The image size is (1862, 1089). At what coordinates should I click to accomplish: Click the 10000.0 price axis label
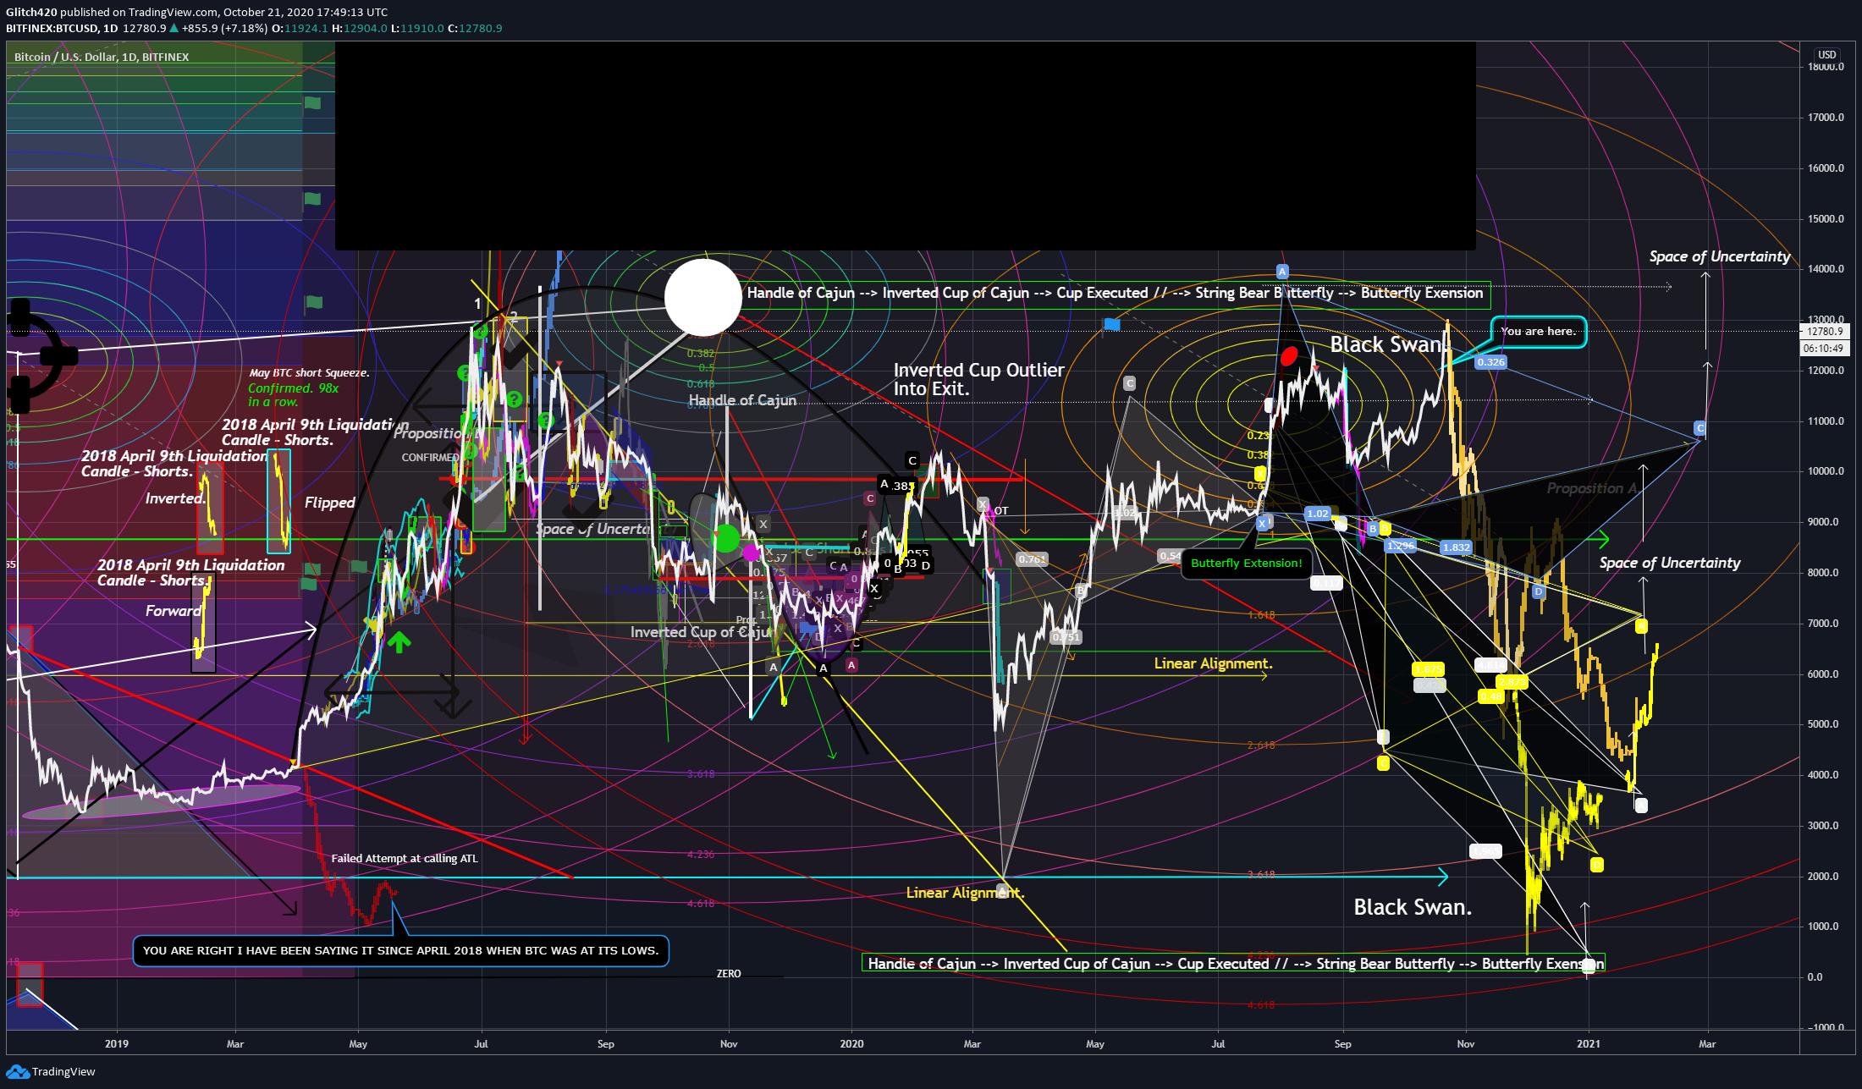click(1826, 471)
